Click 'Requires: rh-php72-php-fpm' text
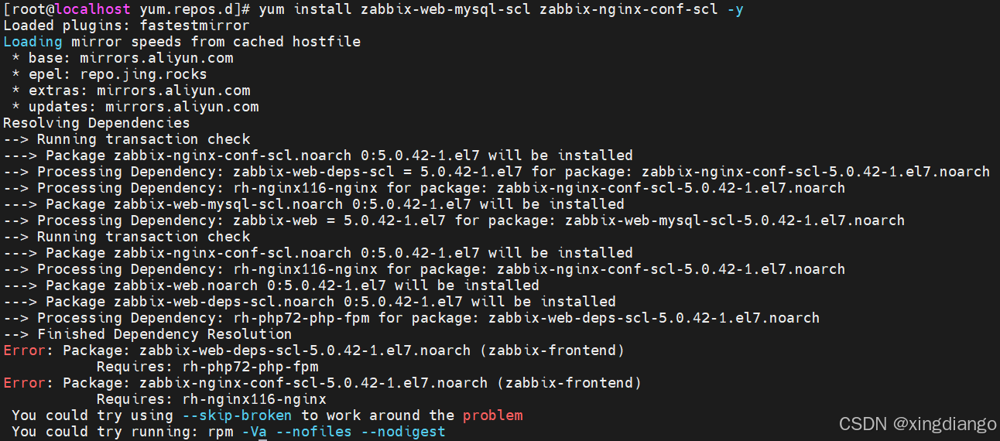The image size is (1000, 441). (207, 367)
